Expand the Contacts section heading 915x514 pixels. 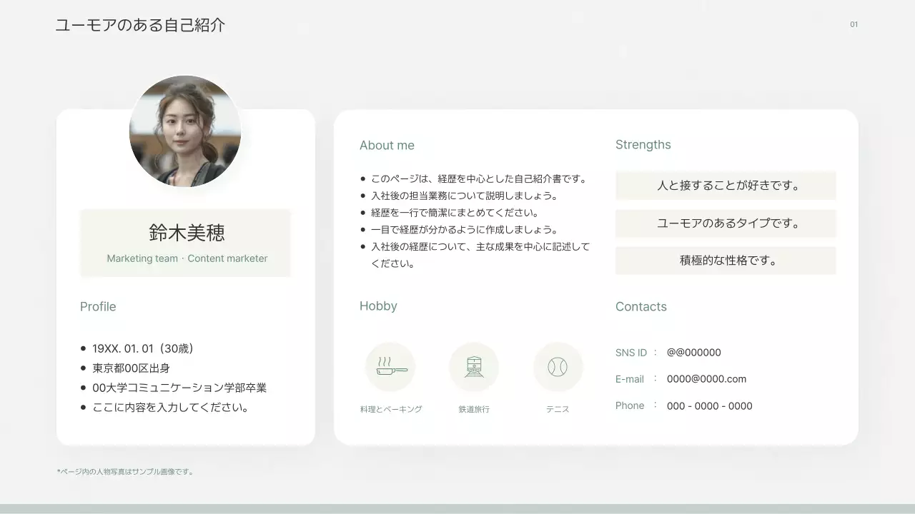(640, 306)
